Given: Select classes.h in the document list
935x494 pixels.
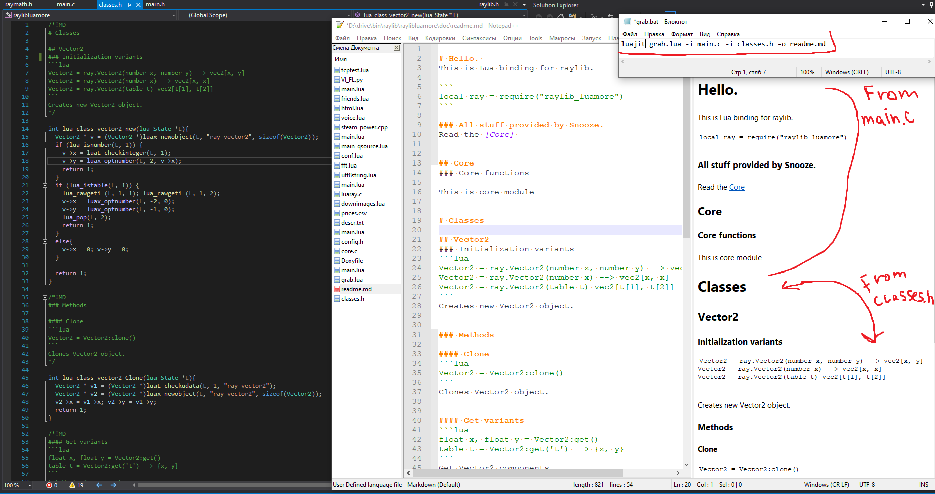Looking at the screenshot, I should click(353, 299).
